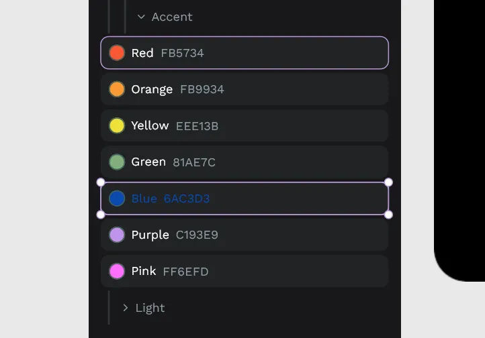Select the Yellow swatch circle
This screenshot has height=338, width=485.
[x=117, y=125]
